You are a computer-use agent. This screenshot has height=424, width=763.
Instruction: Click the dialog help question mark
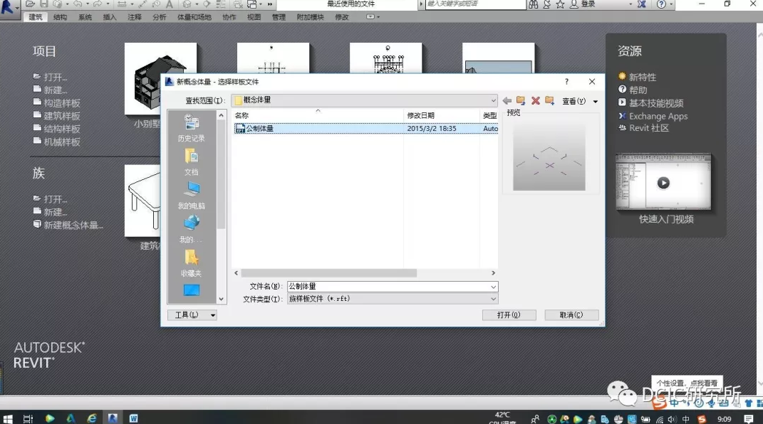click(567, 82)
